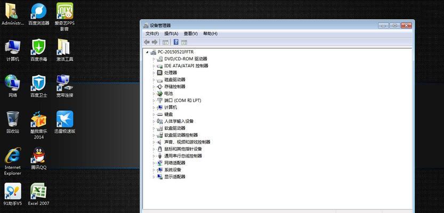Expand the 电池 node
Image resolution: width=444 pixels, height=213 pixels.
(154, 94)
